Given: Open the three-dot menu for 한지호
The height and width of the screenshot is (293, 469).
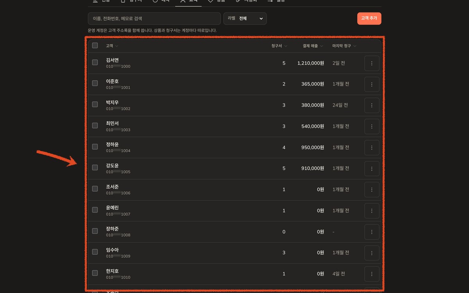Looking at the screenshot, I should [x=372, y=274].
